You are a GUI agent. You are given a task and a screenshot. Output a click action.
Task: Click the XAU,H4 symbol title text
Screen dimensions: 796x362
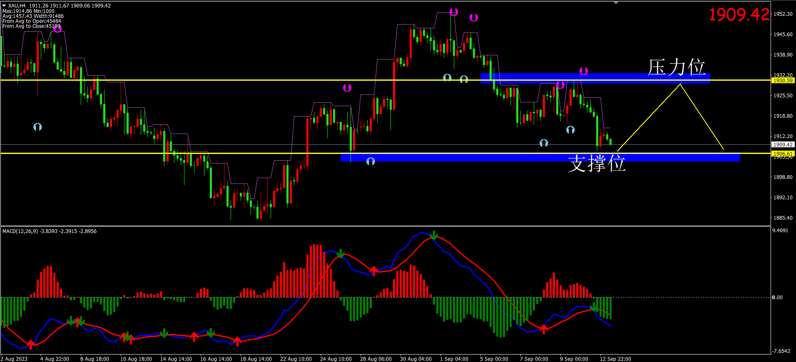tap(17, 6)
